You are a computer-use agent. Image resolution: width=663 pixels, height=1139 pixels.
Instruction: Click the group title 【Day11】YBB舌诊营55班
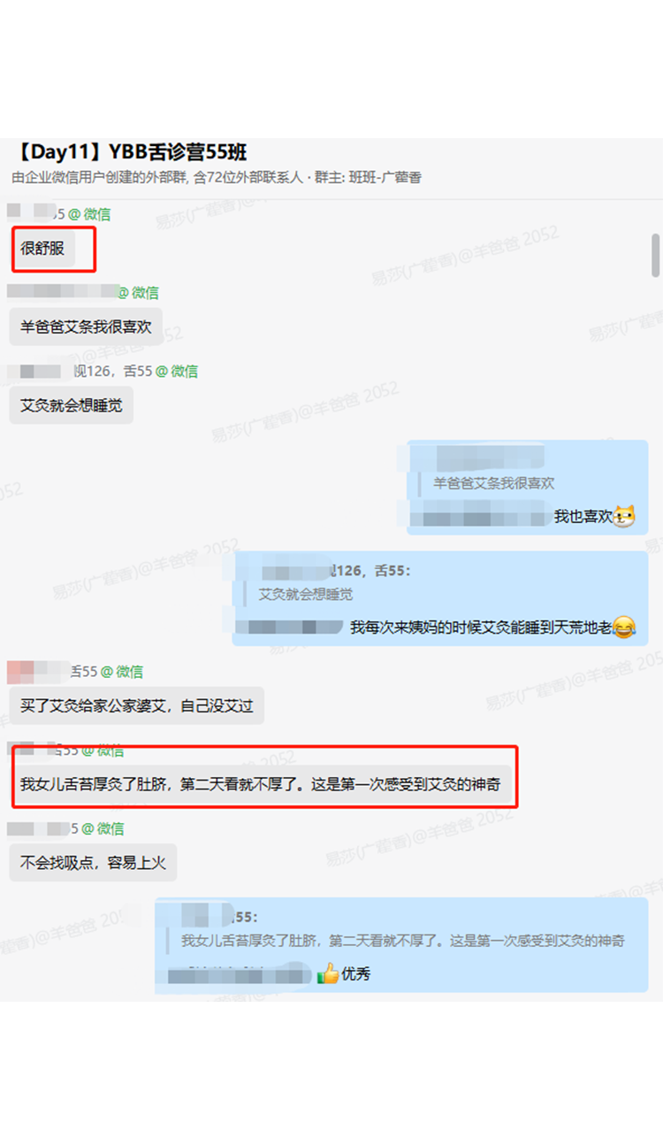tap(129, 152)
